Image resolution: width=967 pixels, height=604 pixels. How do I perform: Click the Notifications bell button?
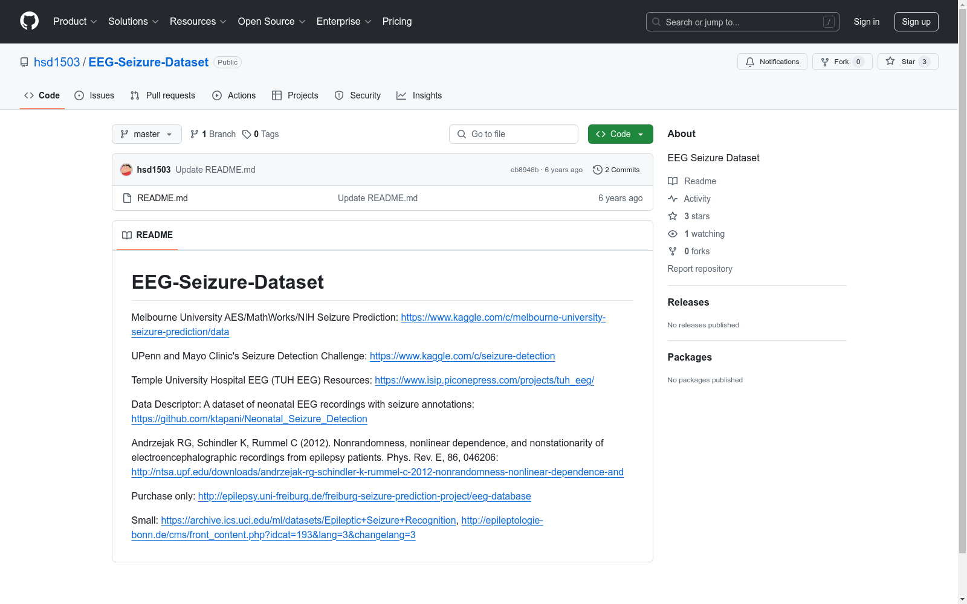[x=772, y=62]
